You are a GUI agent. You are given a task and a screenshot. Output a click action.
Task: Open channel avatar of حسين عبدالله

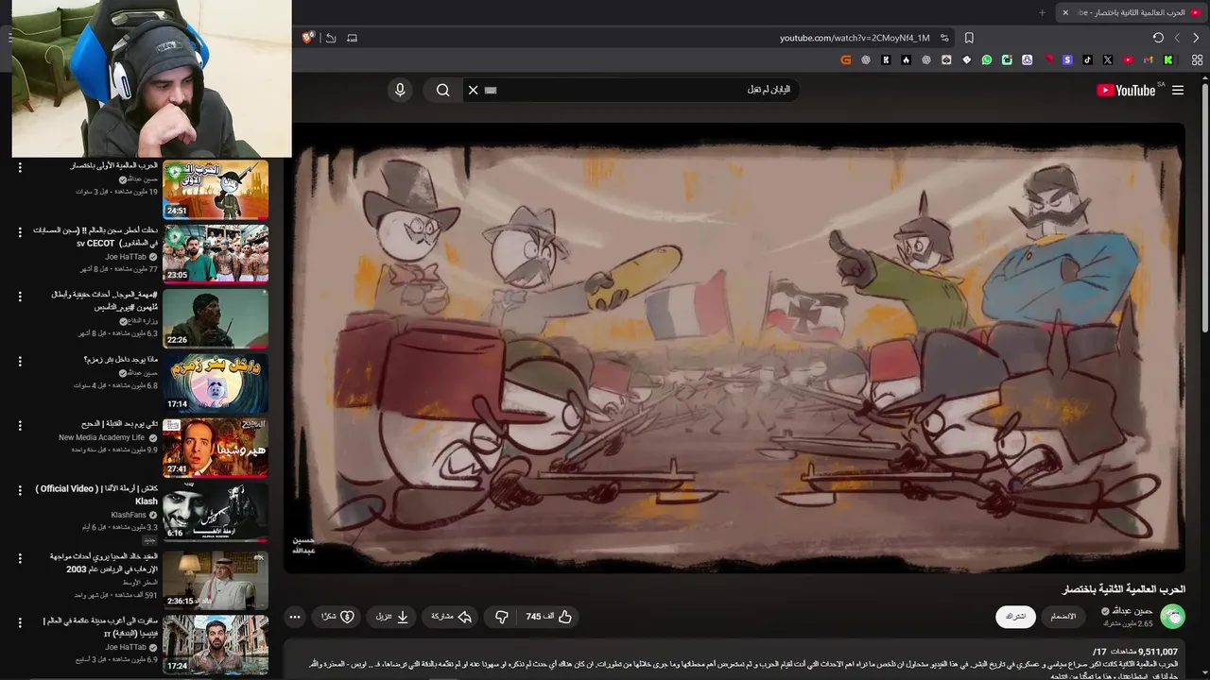pos(1172,617)
